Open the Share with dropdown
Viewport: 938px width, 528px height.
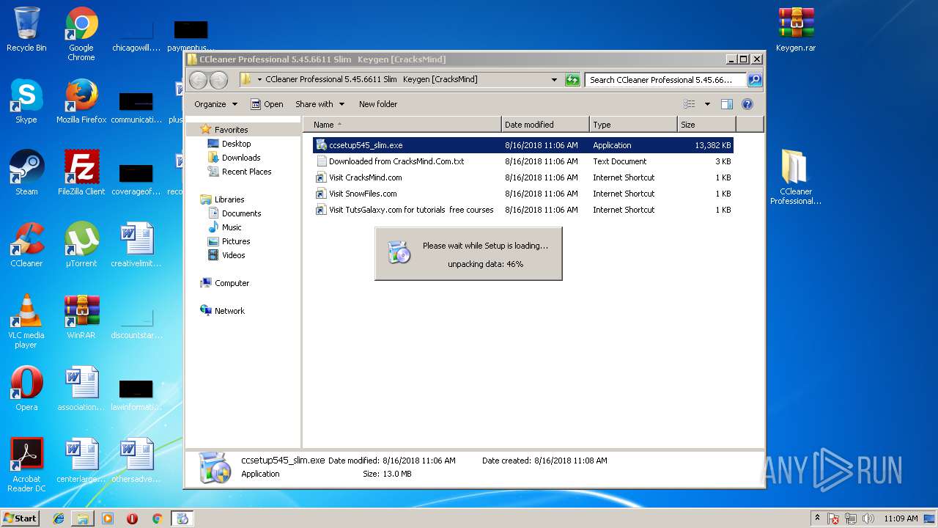pyautogui.click(x=320, y=104)
